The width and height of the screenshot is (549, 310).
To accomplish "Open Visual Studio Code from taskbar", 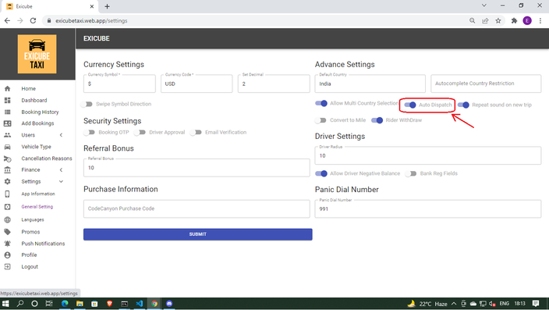I will [140, 304].
